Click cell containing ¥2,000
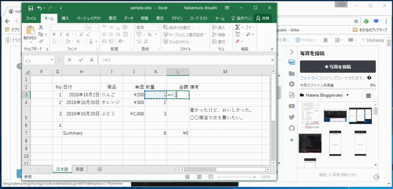 tap(134, 114)
